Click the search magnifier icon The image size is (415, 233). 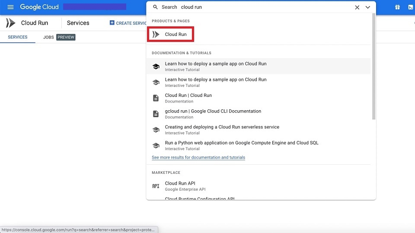(x=156, y=7)
